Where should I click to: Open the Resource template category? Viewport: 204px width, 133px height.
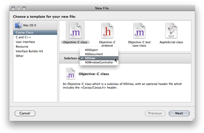[x=22, y=47]
